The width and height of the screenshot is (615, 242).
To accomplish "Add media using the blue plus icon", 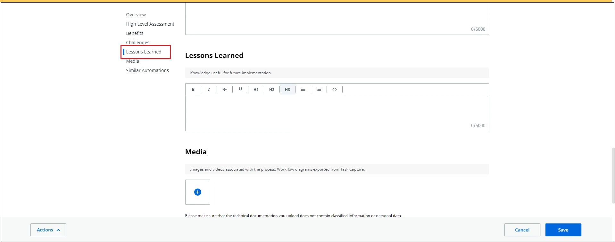I will (198, 192).
